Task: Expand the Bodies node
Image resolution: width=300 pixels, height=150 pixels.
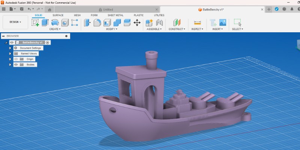Action: [x=10, y=64]
